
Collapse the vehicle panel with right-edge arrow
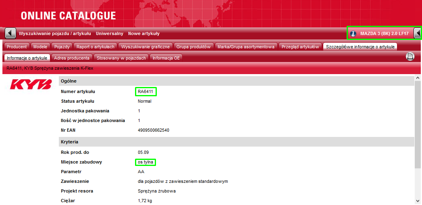[418, 33]
